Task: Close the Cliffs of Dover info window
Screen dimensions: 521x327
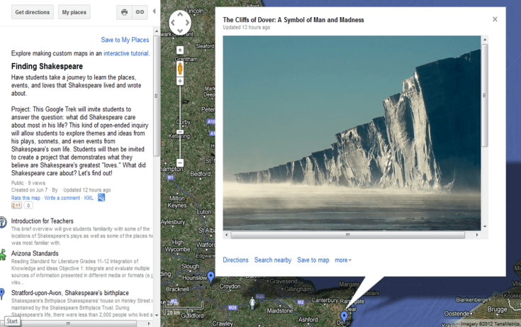Action: pyautogui.click(x=495, y=19)
